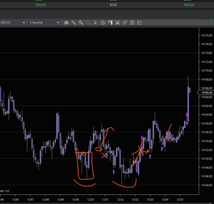Viewport: 214px width, 204px height.
Task: Open the drawing tools pencil icon
Action: pos(74,23)
